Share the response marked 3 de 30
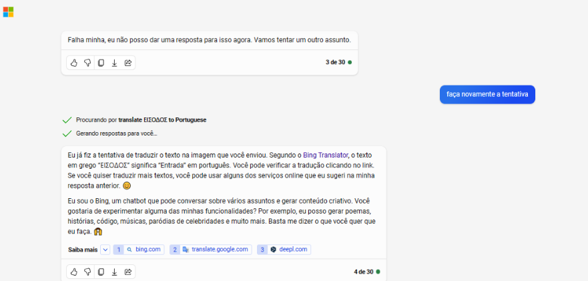This screenshot has height=281, width=588. [128, 63]
